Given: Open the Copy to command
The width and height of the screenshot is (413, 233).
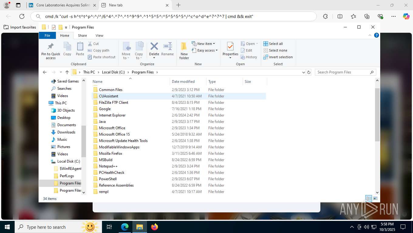Looking at the screenshot, I should point(139,51).
